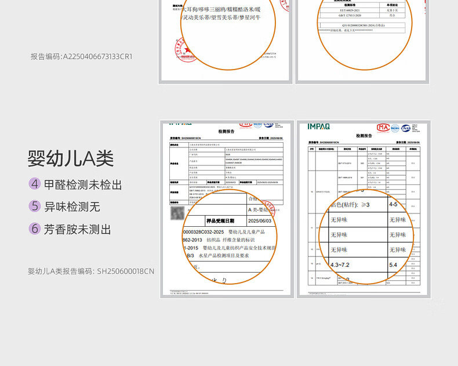458x366 pixels.
Task: Click the red MA certification mark on right report
Action: [x=383, y=127]
